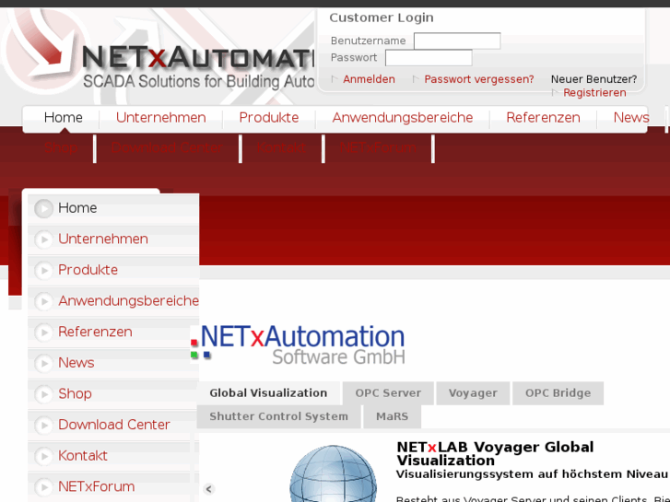Open Referenzen in the top navigation bar
Viewport: 670px width, 502px height.
click(x=543, y=118)
